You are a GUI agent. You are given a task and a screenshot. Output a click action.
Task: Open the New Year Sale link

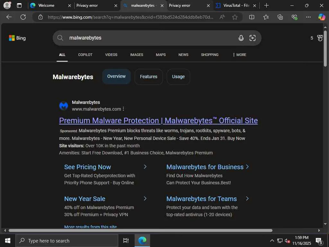pos(85,199)
